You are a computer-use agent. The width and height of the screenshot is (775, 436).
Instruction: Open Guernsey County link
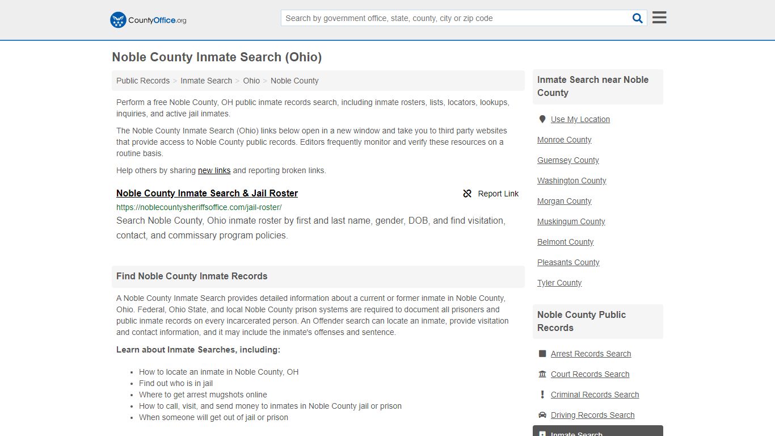pos(568,160)
